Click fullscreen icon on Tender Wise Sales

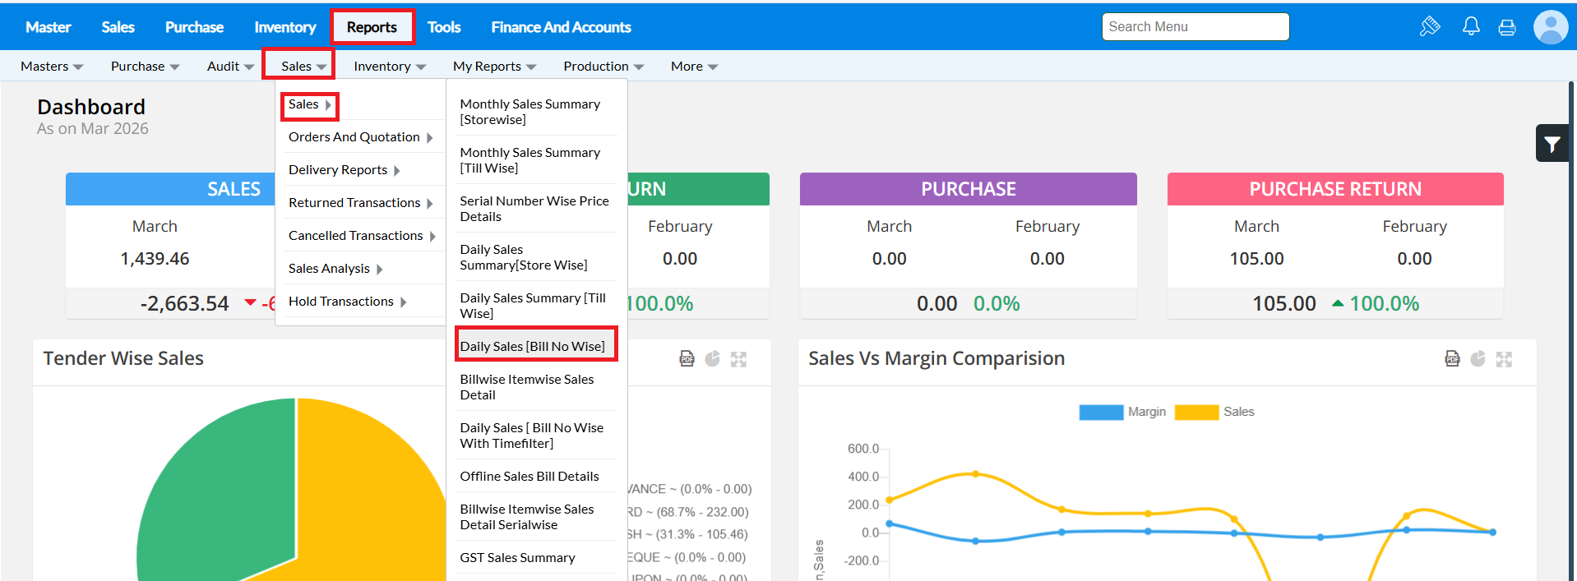738,359
